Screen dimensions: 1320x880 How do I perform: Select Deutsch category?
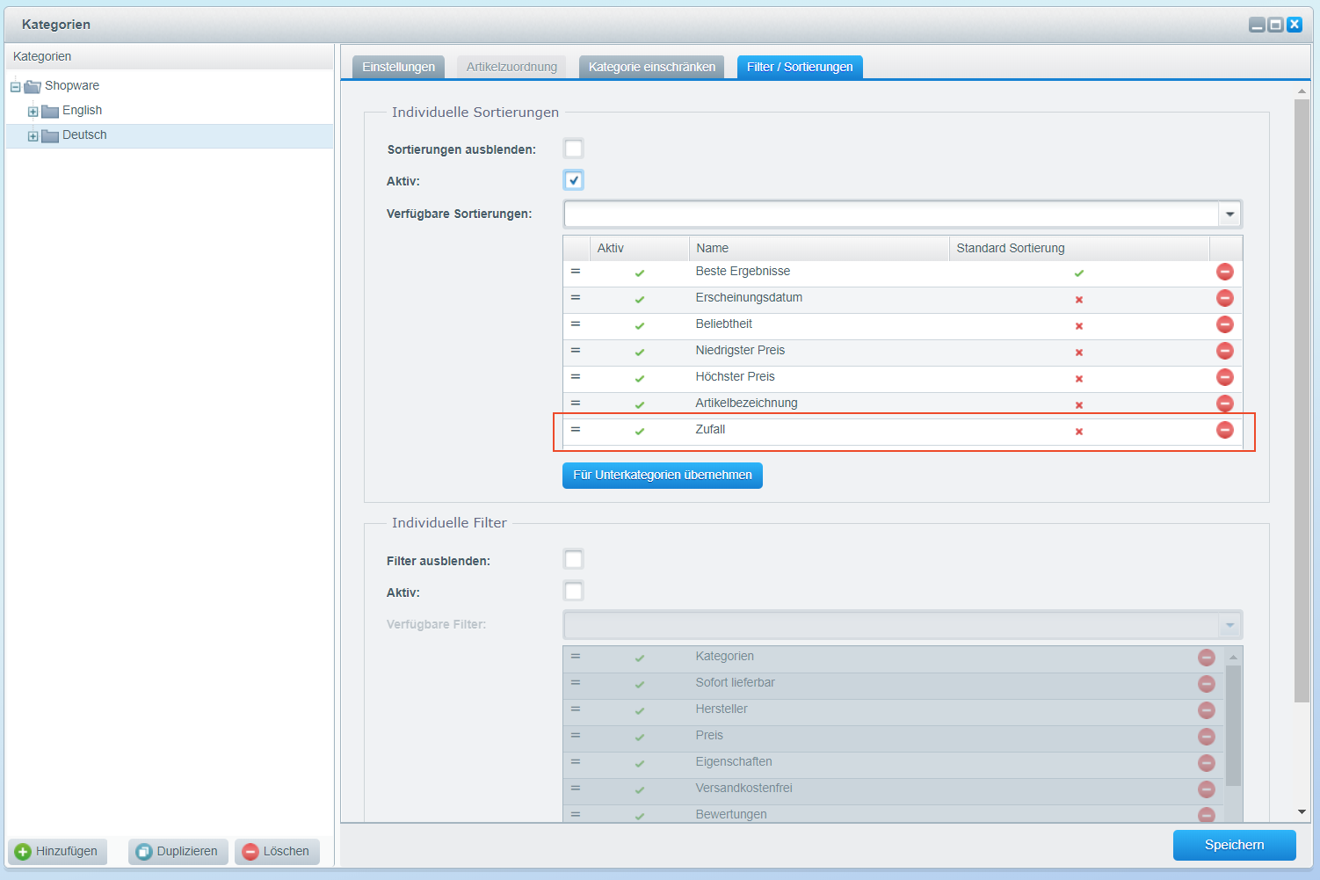[84, 135]
